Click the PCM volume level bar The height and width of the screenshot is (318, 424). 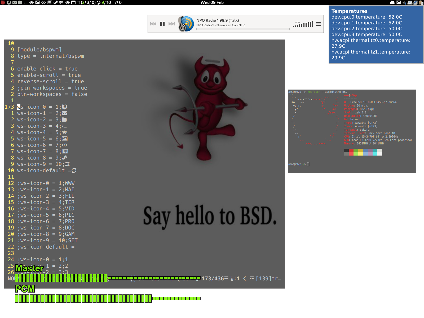click(x=108, y=298)
